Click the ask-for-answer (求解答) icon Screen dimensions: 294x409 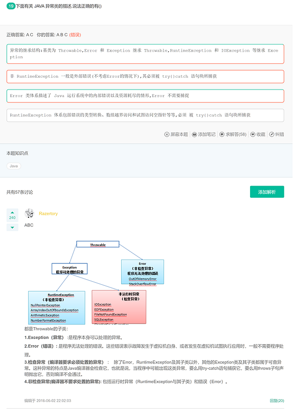[222, 134]
